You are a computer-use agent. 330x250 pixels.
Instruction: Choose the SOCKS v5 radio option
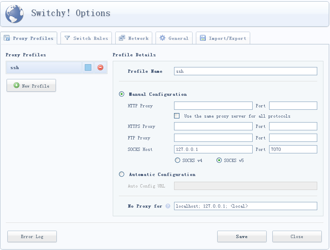(219, 160)
